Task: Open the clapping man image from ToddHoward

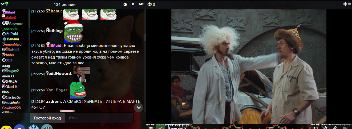Action: [x=82, y=74]
